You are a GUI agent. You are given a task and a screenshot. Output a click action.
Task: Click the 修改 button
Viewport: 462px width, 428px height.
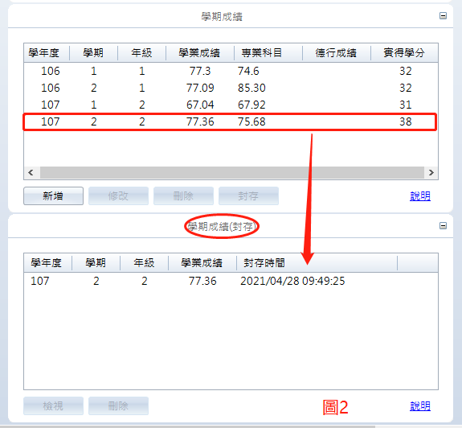118,195
